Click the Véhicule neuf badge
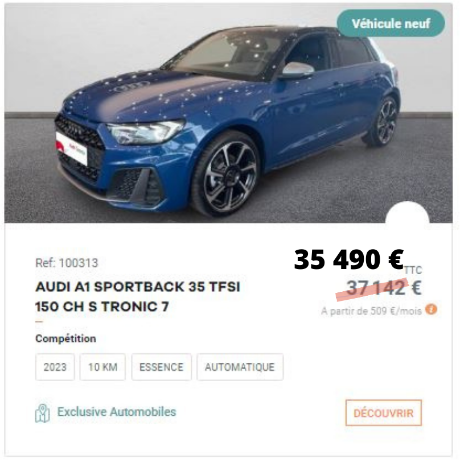This screenshot has height=463, width=460. coord(391,23)
